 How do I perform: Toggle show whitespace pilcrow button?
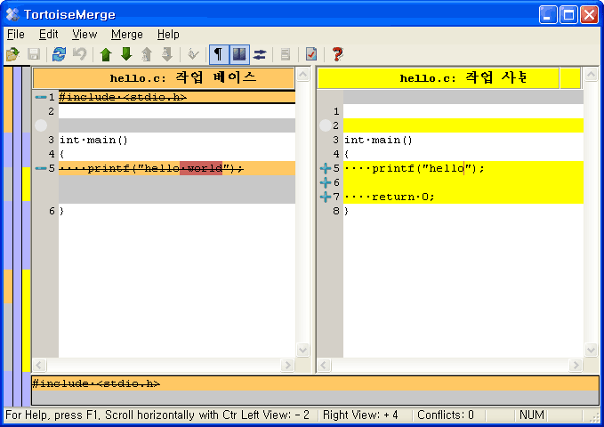pyautogui.click(x=218, y=54)
